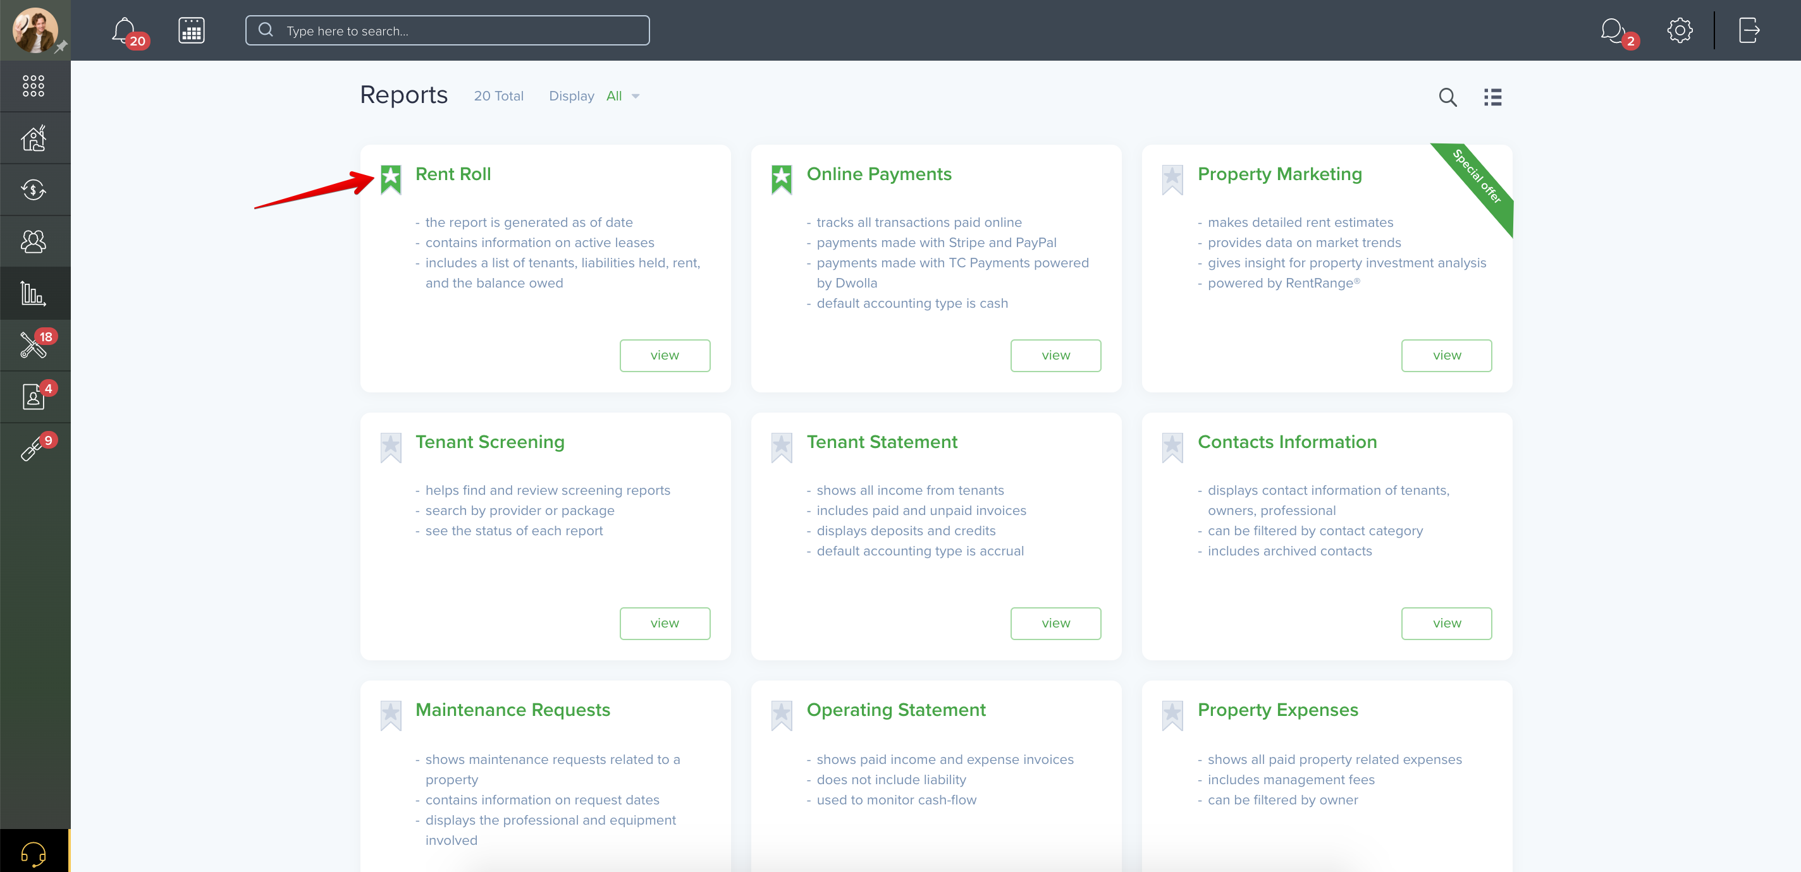
Task: Click 'used to monitor cash-flow' text
Action: (896, 800)
